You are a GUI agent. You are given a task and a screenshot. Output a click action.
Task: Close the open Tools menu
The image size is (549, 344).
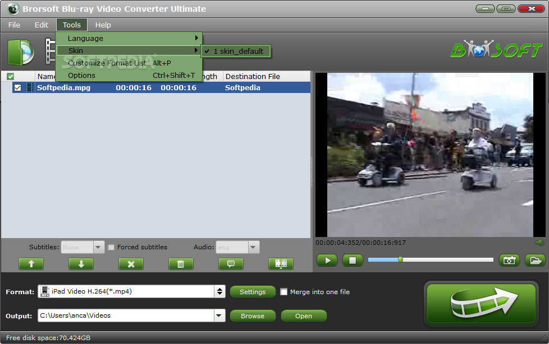[72, 25]
